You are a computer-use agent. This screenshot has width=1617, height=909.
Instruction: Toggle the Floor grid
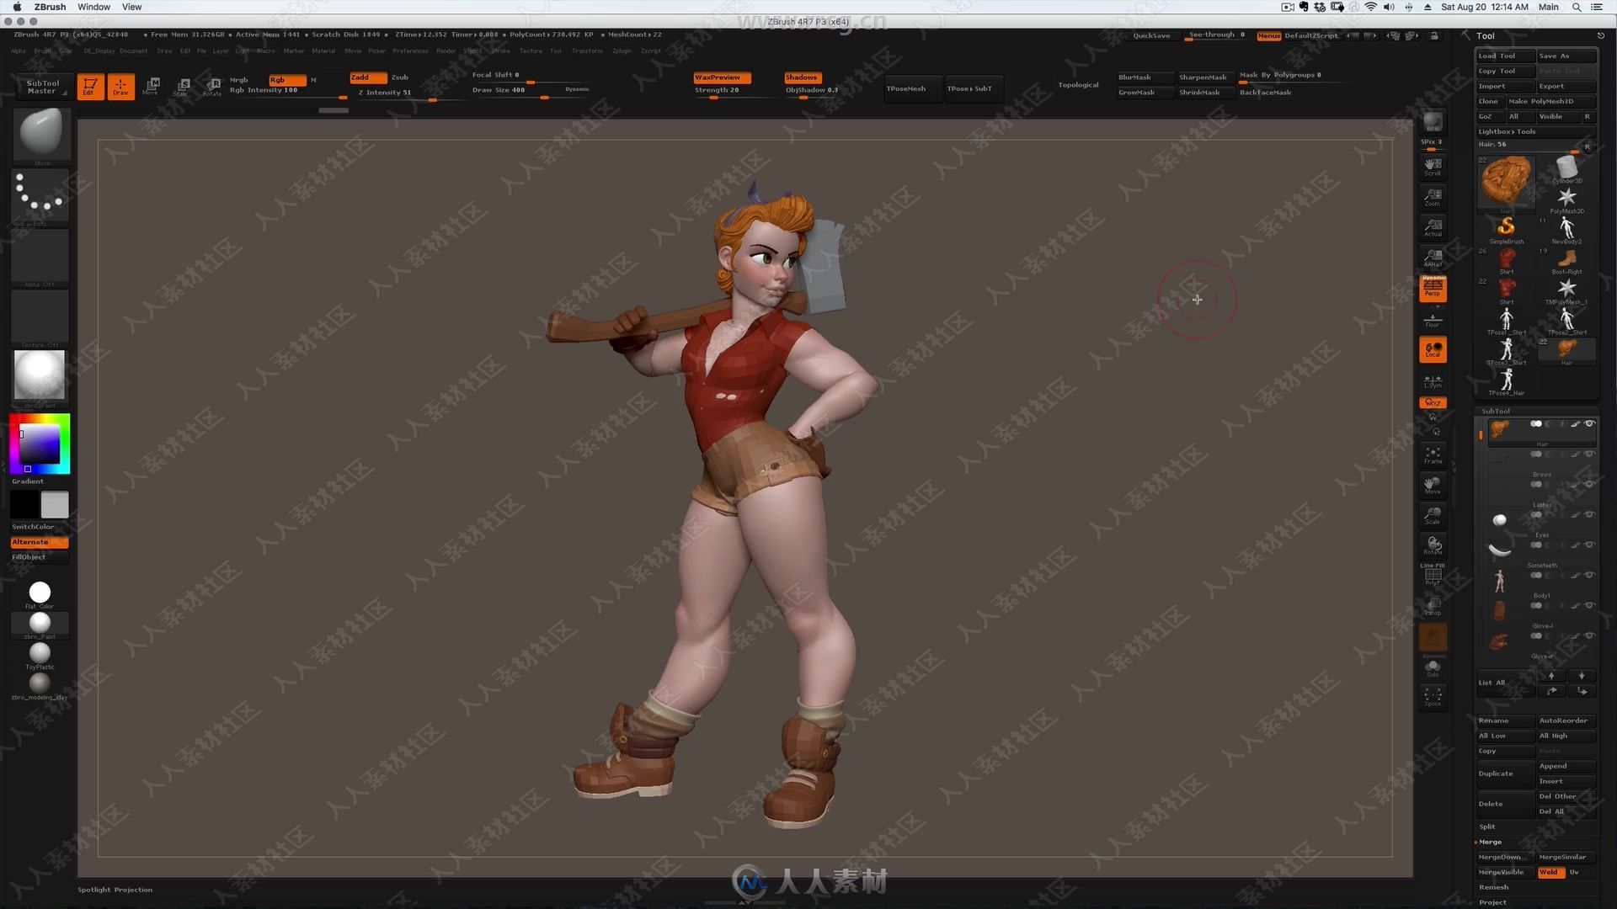tap(1433, 320)
